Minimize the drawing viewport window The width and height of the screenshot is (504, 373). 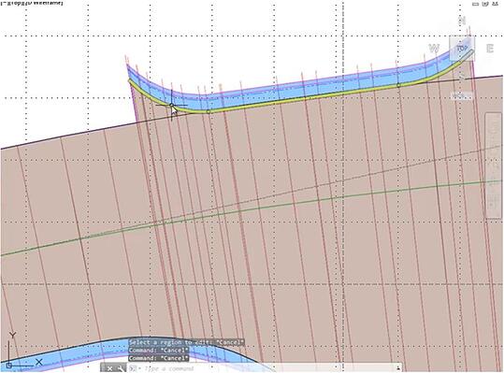coord(475,4)
